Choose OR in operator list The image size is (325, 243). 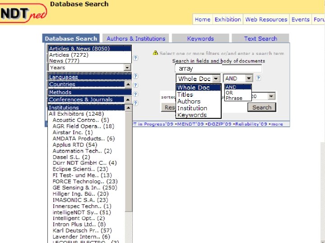pos(238,93)
